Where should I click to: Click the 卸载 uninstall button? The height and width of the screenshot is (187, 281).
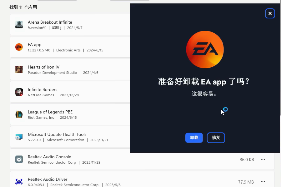click(x=194, y=138)
